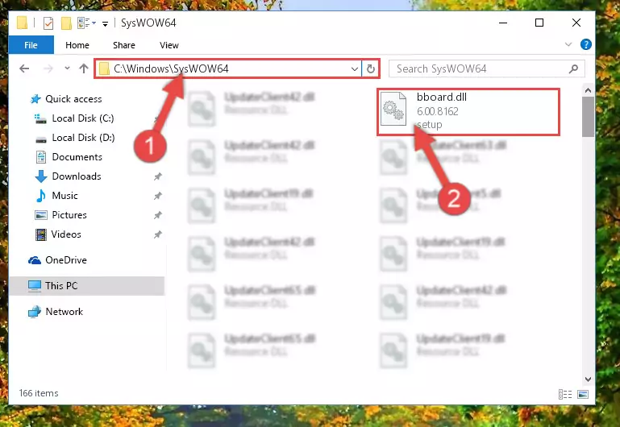The height and width of the screenshot is (427, 620).
Task: Open the Customize Quick Access Toolbar dropdown
Action: point(105,23)
